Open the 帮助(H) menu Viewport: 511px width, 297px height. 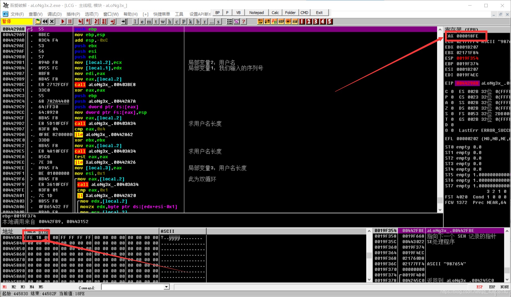131,14
